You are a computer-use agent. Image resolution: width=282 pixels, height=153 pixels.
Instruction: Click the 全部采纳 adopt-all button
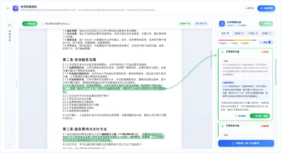coord(266,24)
